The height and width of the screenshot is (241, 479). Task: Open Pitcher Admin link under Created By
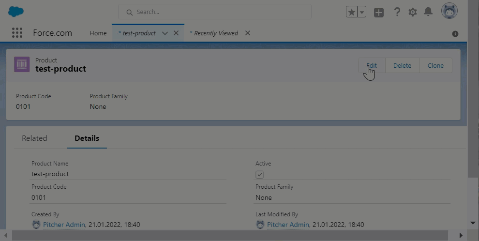[x=64, y=225]
